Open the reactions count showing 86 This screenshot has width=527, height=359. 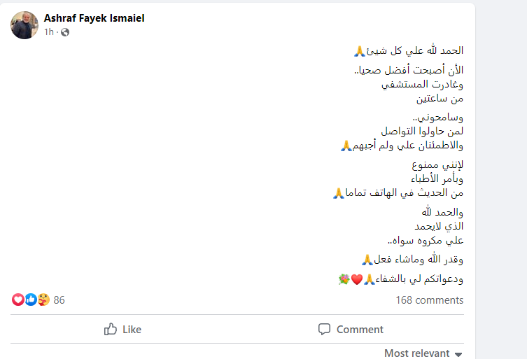(x=59, y=300)
